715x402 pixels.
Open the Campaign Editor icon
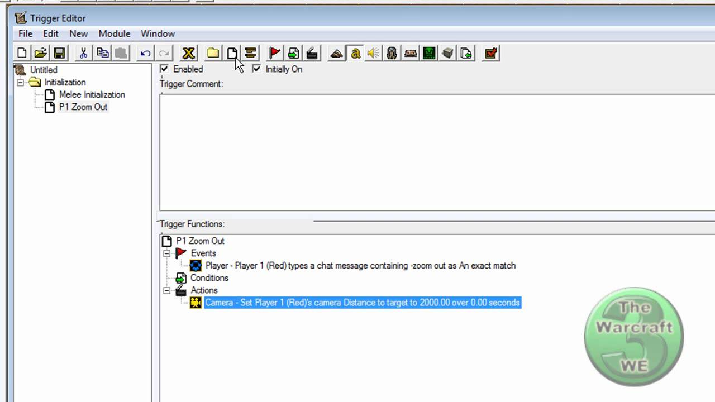(x=411, y=53)
